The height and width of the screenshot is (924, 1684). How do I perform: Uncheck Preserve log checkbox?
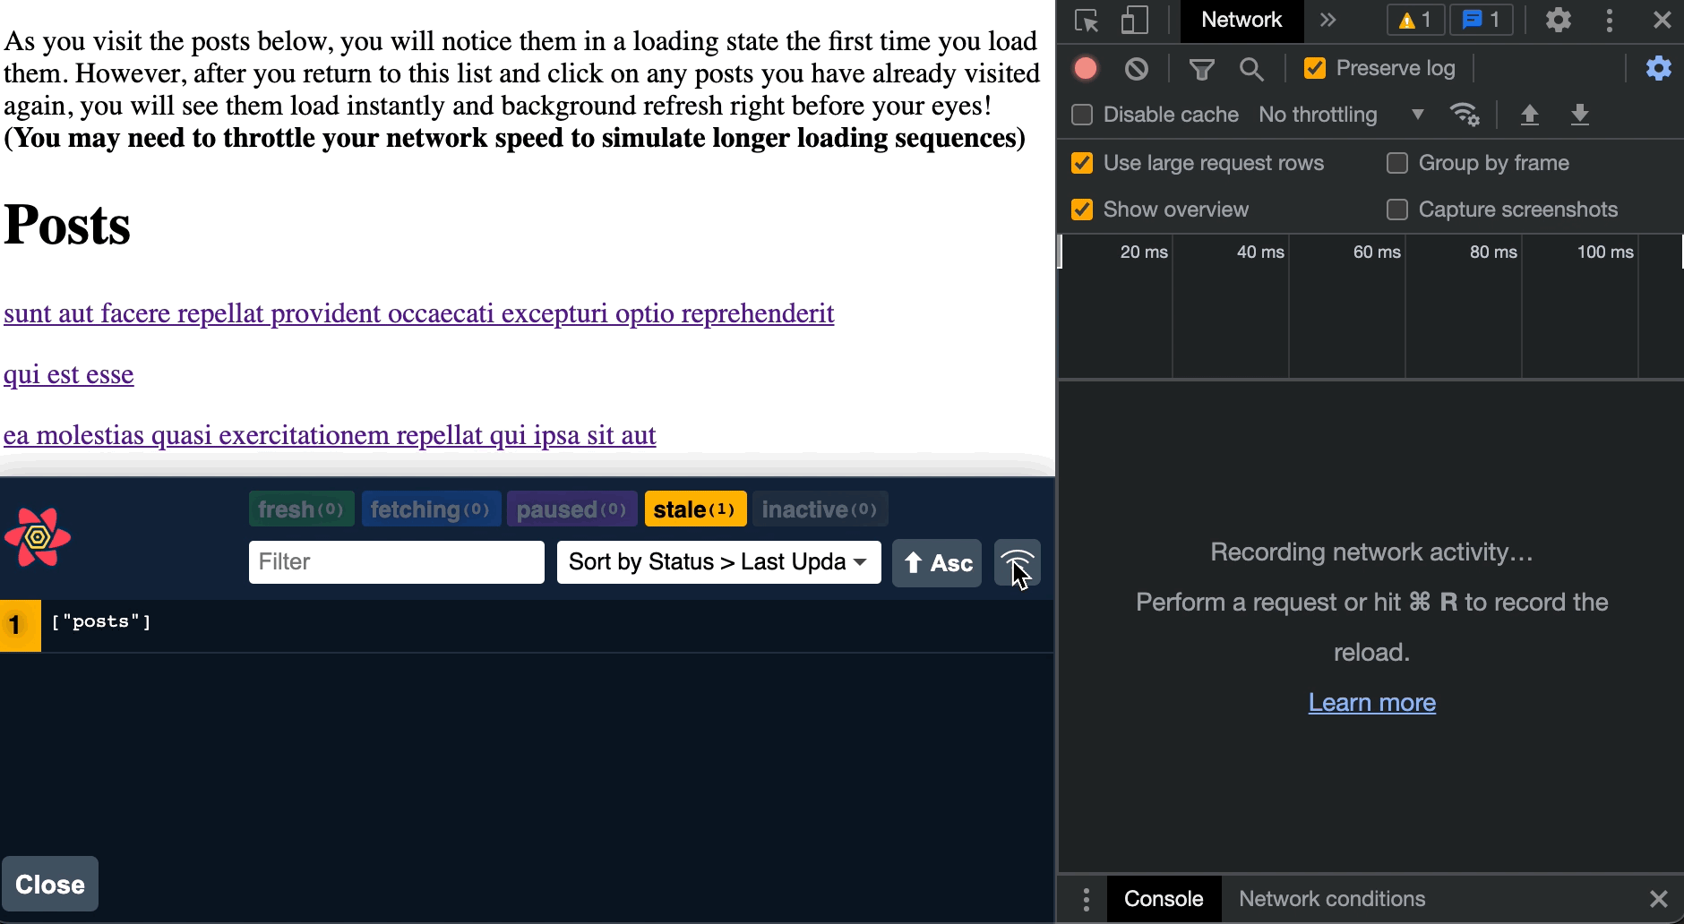tap(1315, 69)
